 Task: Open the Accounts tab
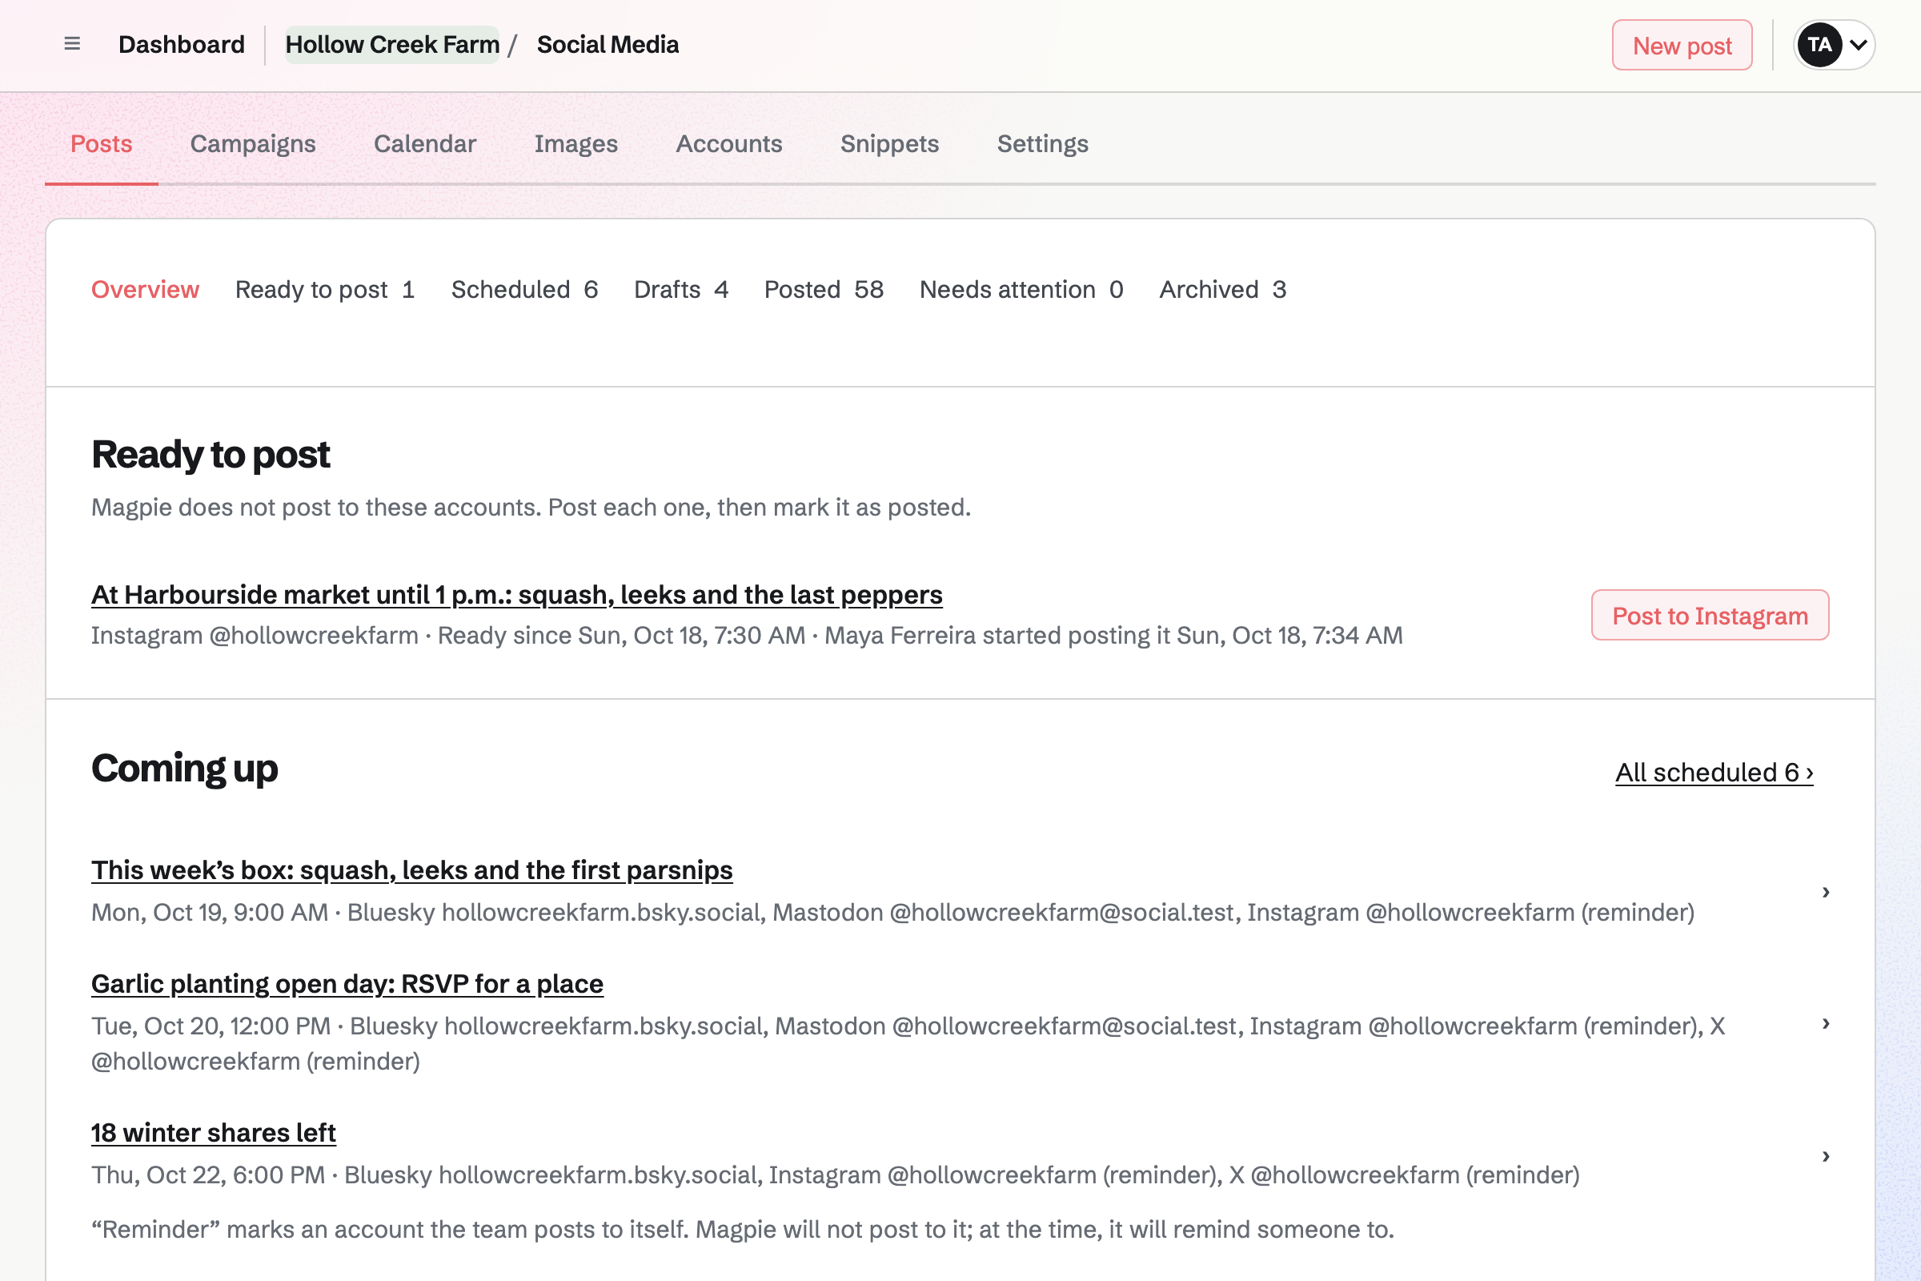pos(728,144)
